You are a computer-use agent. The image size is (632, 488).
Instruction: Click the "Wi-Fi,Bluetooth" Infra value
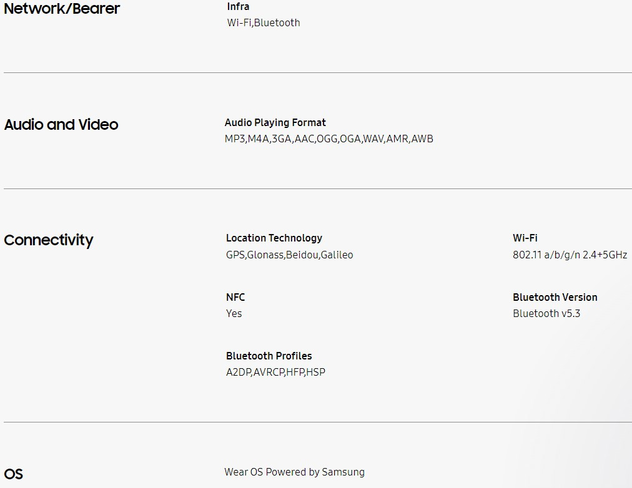tap(264, 23)
